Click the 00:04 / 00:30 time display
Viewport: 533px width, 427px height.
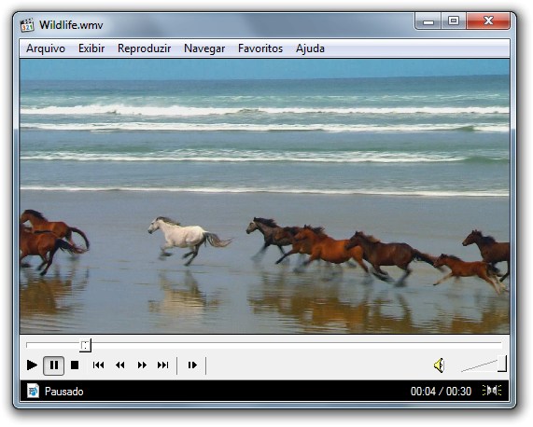point(441,392)
